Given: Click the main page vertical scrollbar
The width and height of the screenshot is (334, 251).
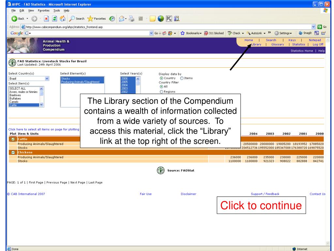Looking at the screenshot, I should point(327,141).
